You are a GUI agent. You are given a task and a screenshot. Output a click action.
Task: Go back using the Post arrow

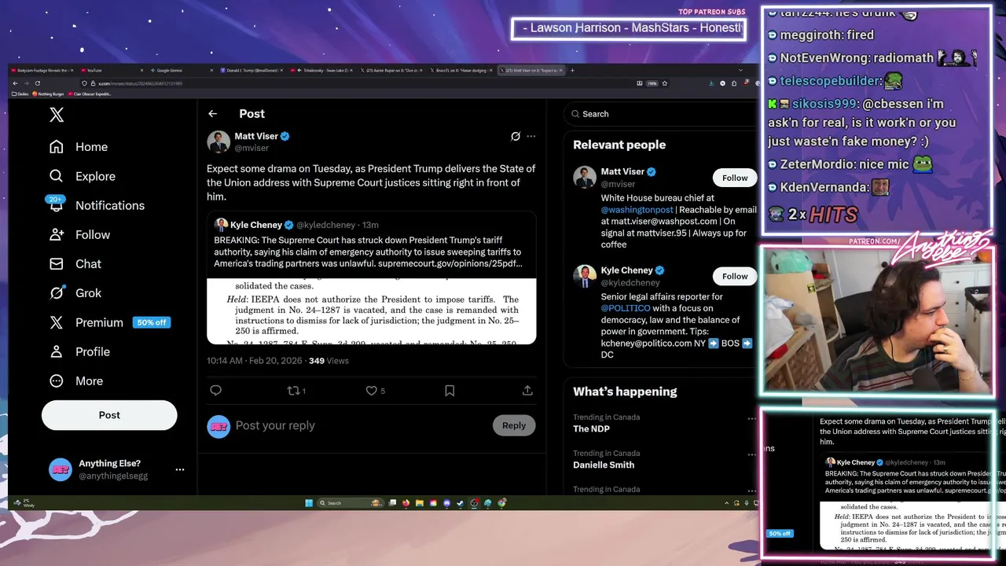212,114
